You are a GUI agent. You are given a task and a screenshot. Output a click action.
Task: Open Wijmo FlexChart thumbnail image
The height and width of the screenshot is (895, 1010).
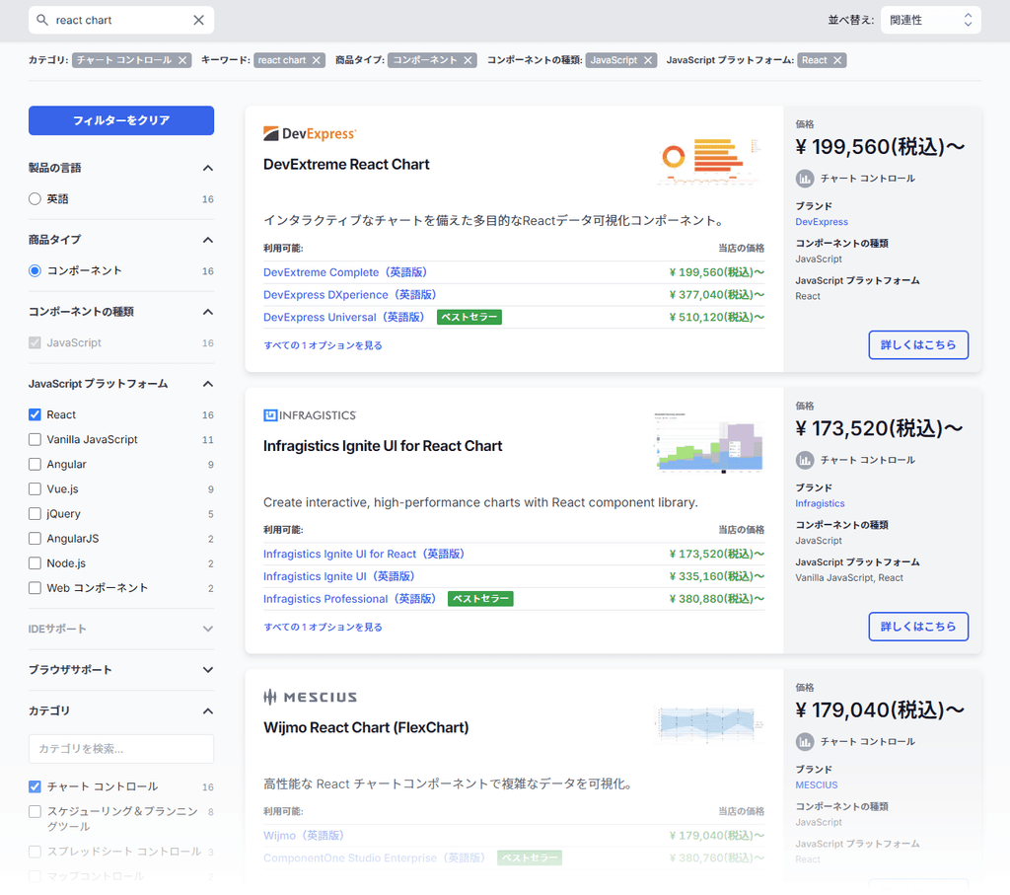pyautogui.click(x=710, y=724)
